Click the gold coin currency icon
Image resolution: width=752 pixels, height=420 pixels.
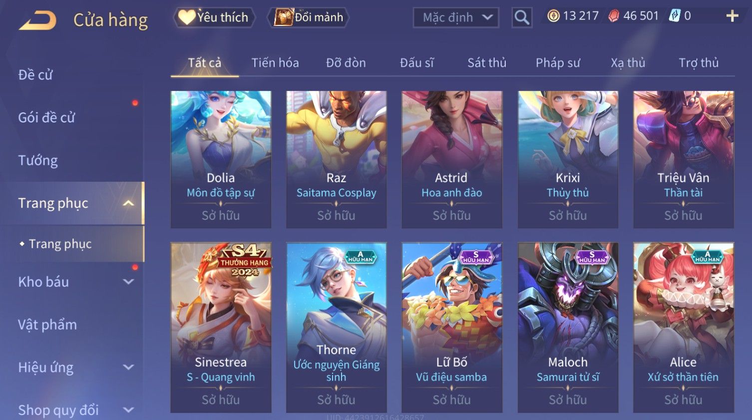pos(553,16)
